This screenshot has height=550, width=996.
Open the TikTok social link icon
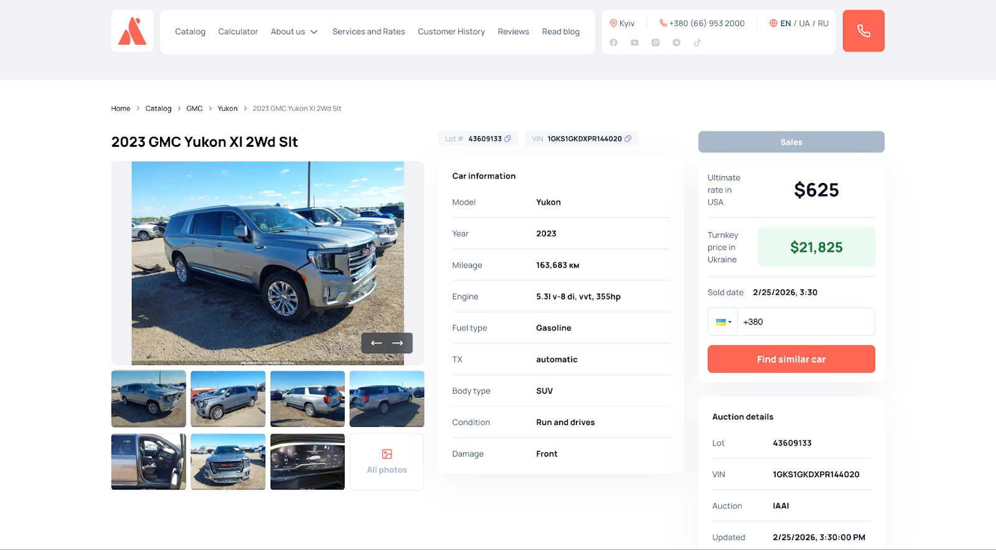(697, 42)
